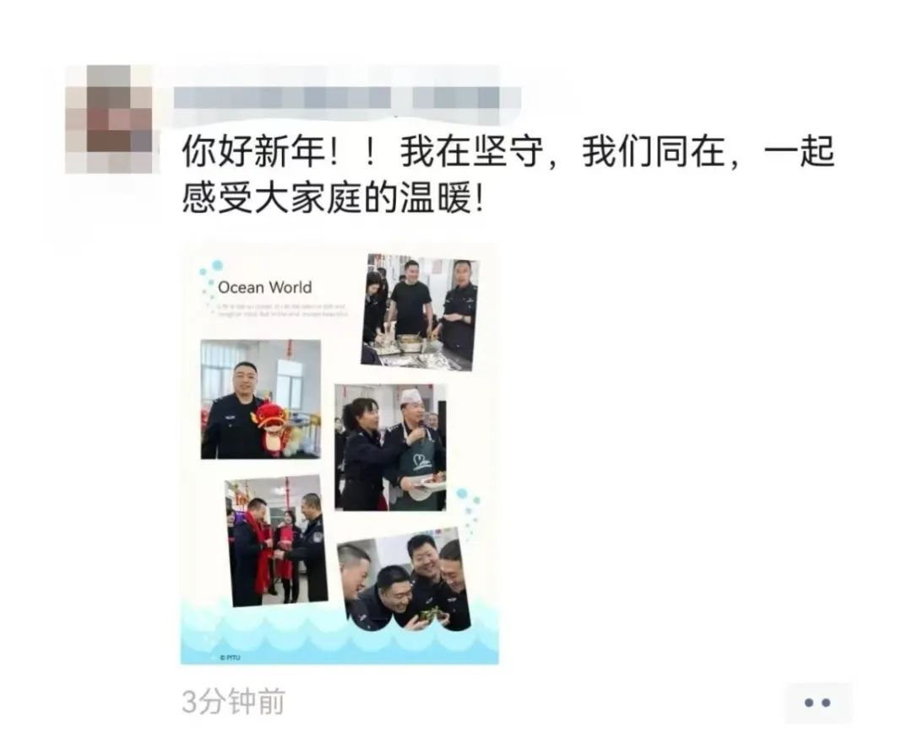Viewport: 912px width, 739px height.
Task: Click the PITU watermark on the collage
Action: click(231, 657)
